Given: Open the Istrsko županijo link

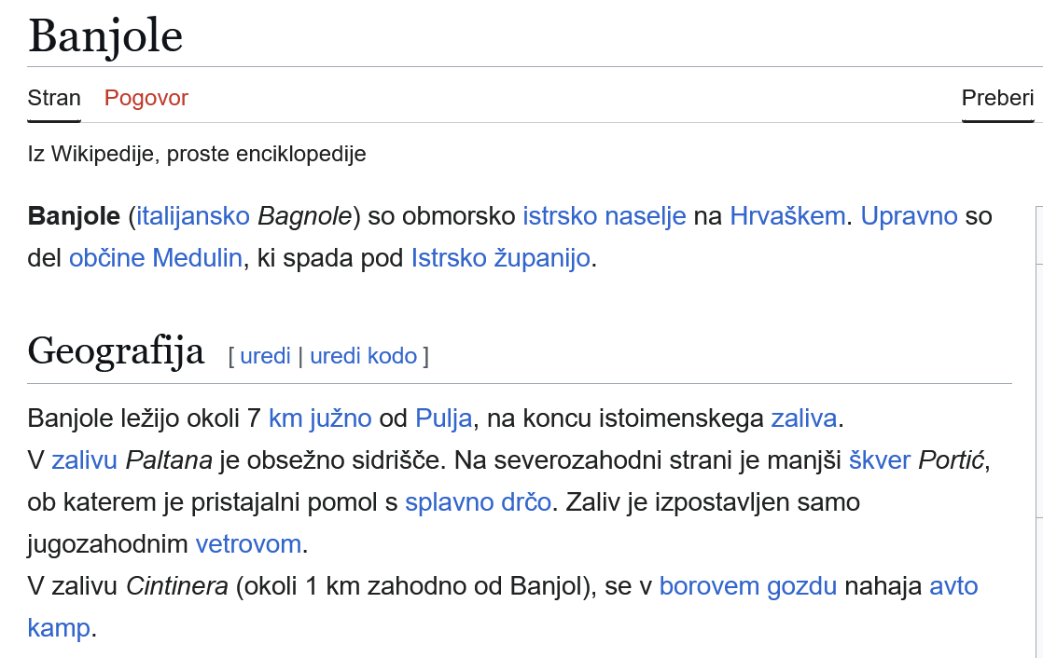Looking at the screenshot, I should (x=501, y=258).
